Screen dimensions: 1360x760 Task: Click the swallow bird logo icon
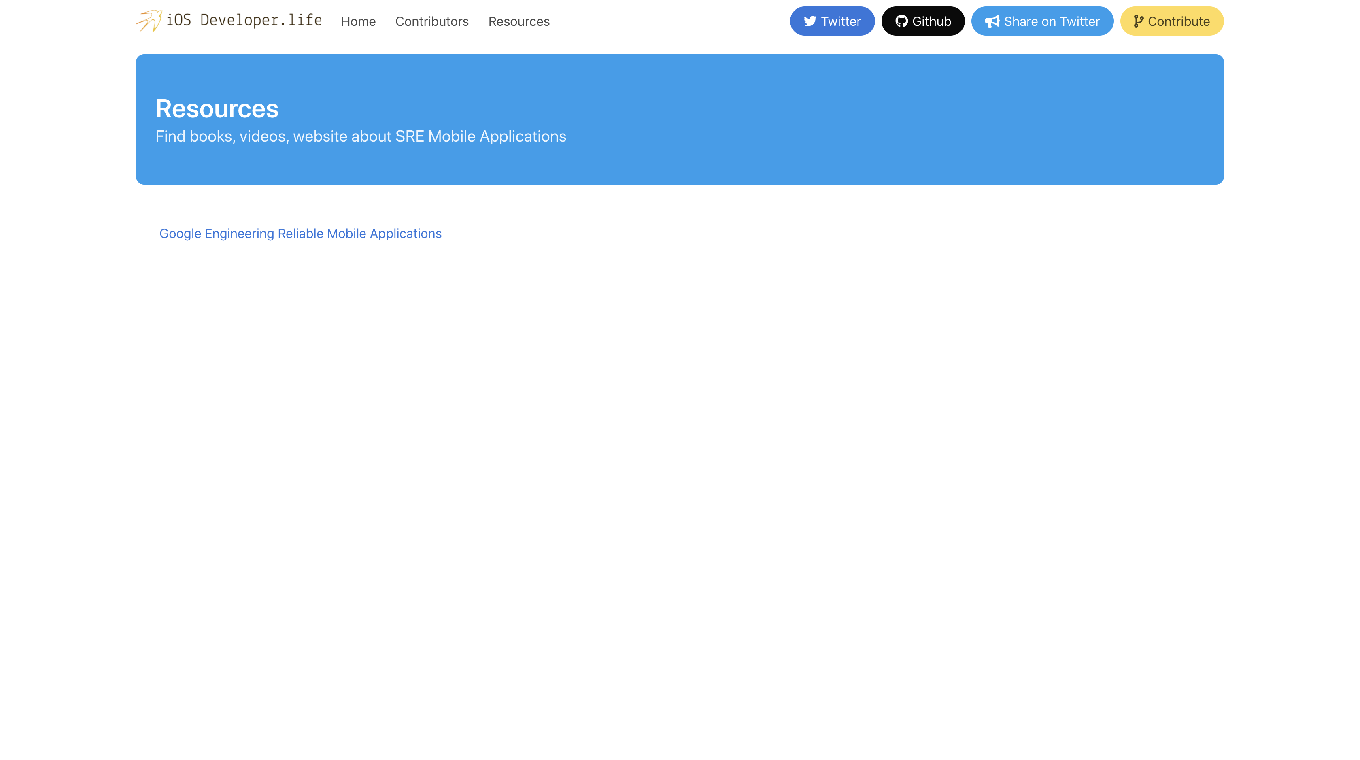(149, 21)
